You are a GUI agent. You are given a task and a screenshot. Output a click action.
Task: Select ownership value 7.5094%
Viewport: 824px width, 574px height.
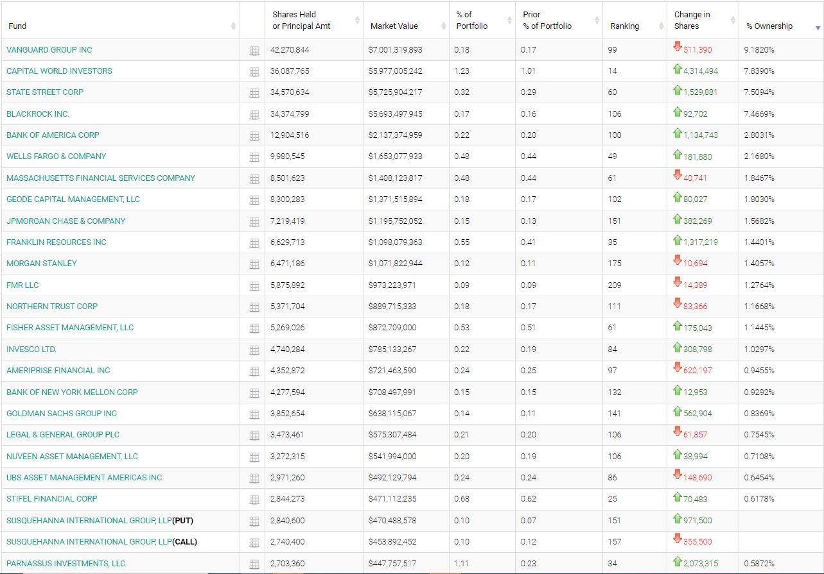(x=759, y=92)
